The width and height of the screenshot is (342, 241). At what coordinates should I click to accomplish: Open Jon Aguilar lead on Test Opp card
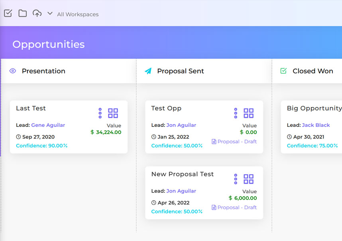[181, 125]
